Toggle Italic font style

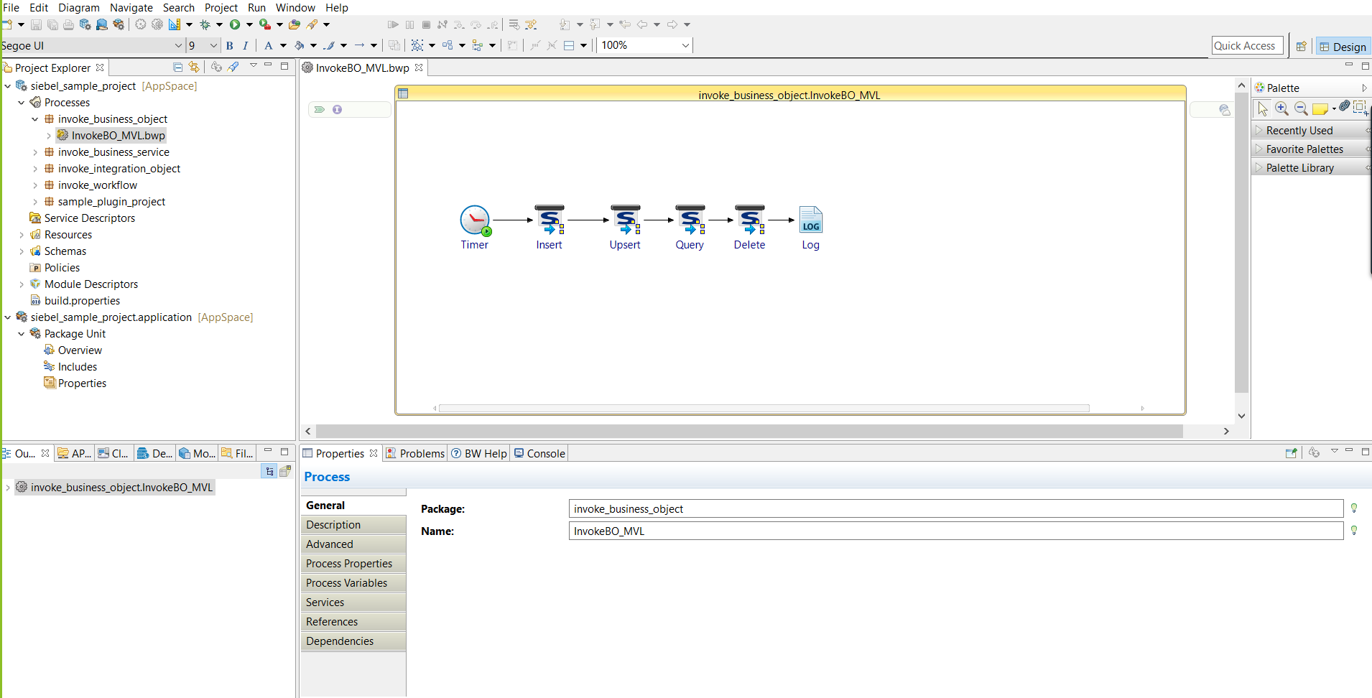click(x=246, y=45)
